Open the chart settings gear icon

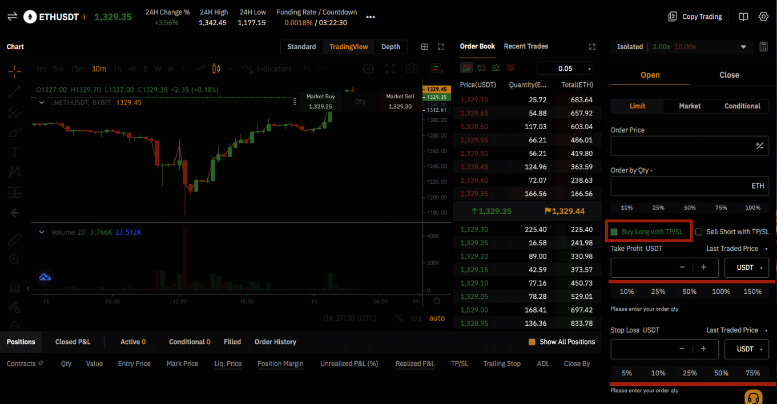click(368, 69)
